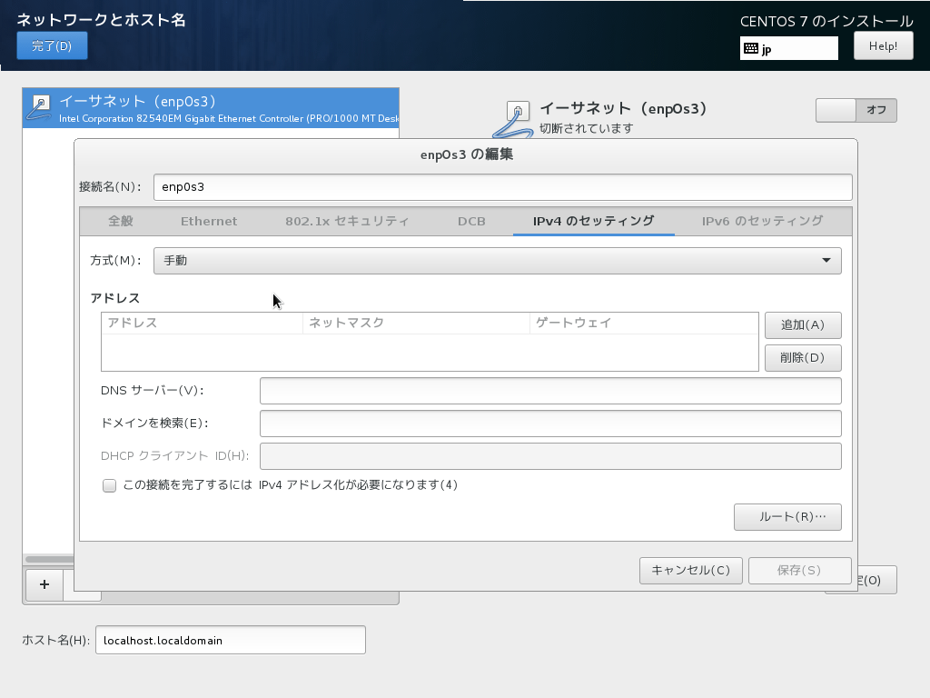Click the + icon to add a network interface
The image size is (930, 698).
click(x=44, y=585)
